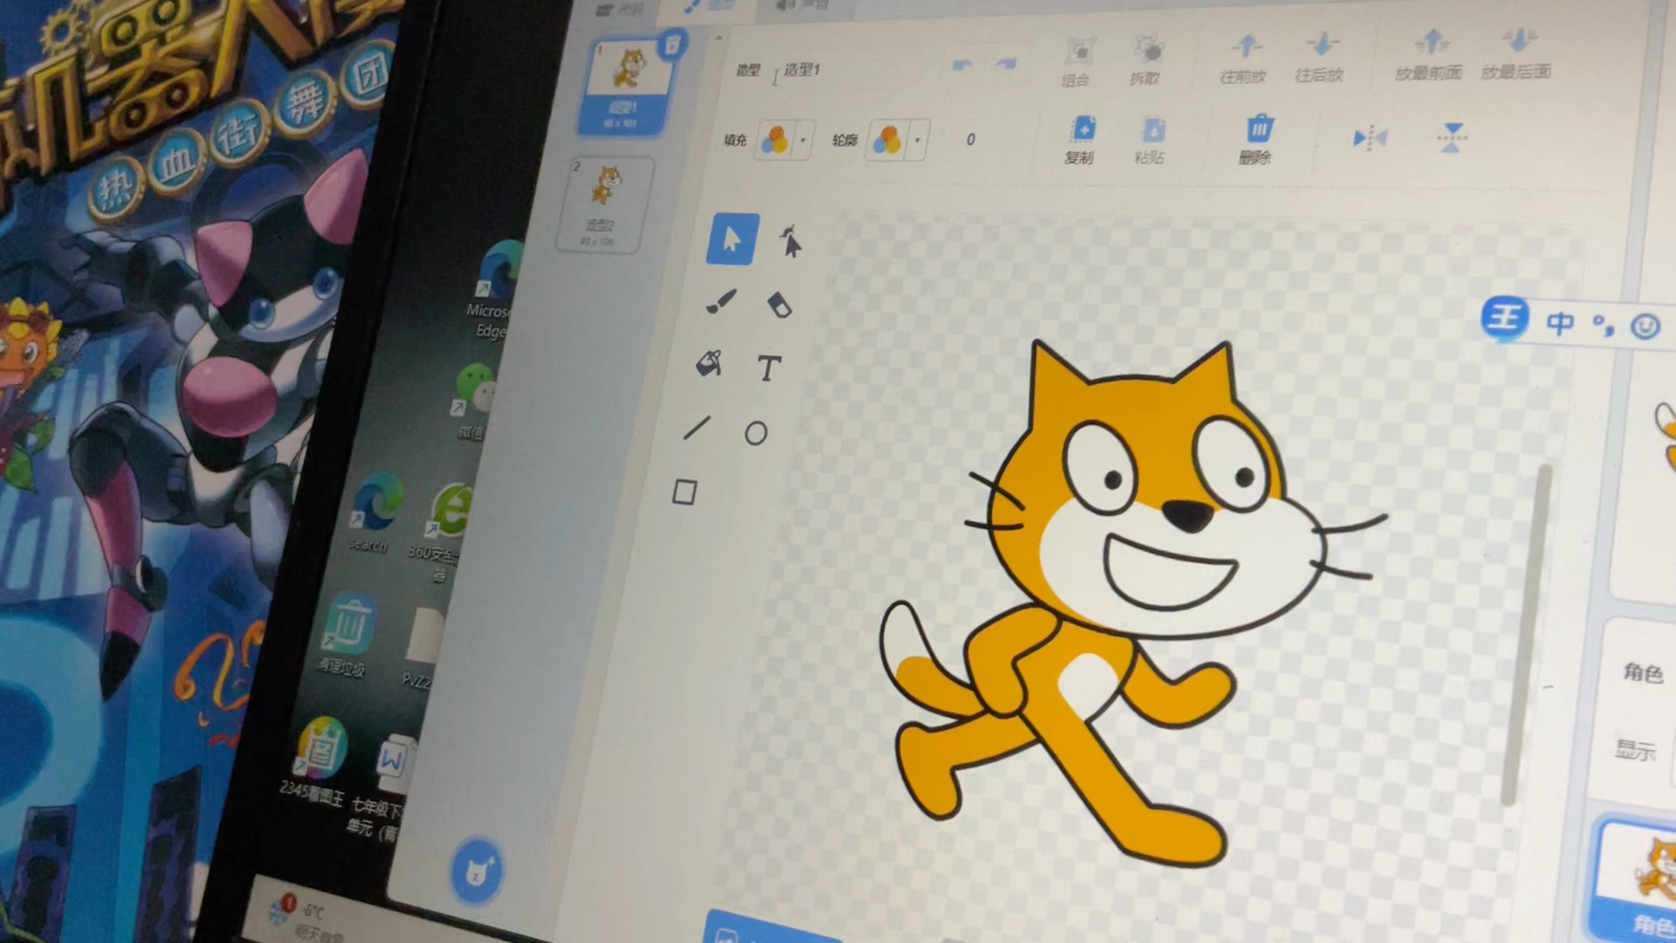This screenshot has height=943, width=1676.
Task: Select the arrow Select tool
Action: pyautogui.click(x=732, y=238)
